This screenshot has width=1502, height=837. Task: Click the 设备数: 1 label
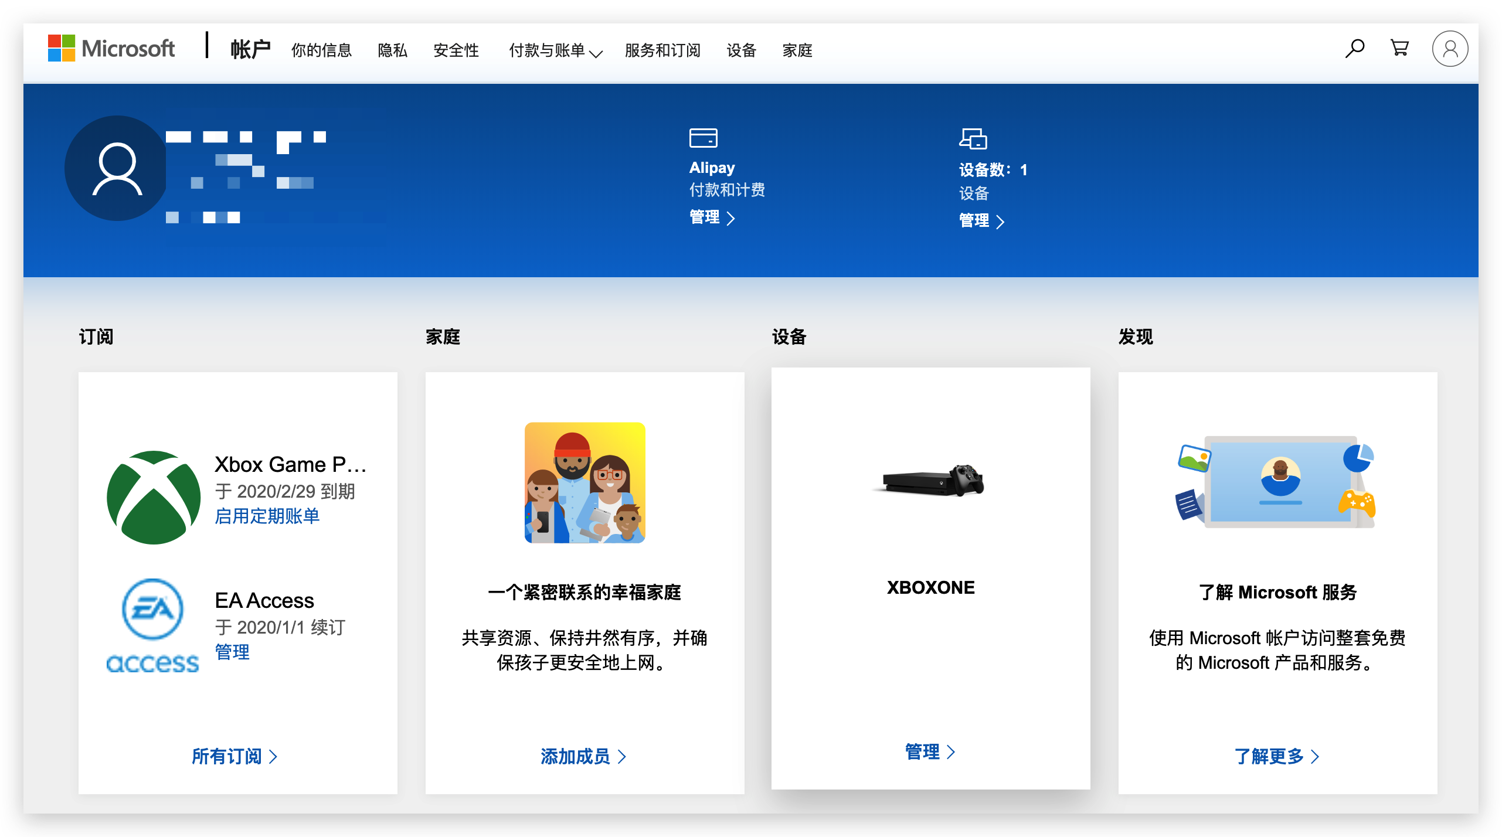click(x=993, y=170)
